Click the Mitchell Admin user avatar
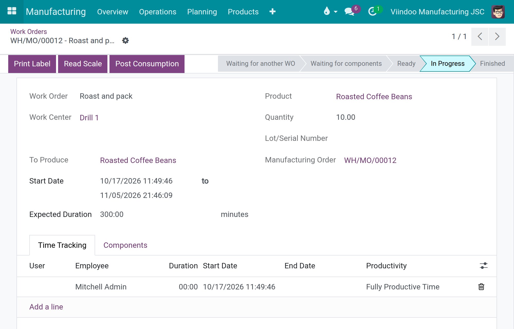The image size is (514, 329). [498, 12]
